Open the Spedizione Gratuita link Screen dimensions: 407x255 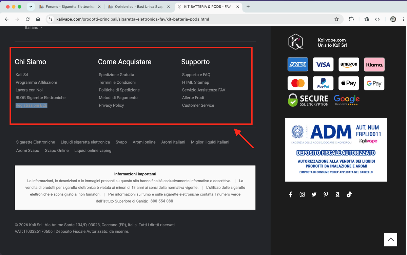coord(116,75)
